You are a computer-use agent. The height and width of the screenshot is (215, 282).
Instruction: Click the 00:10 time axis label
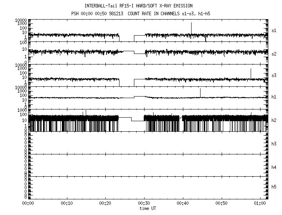67,203
